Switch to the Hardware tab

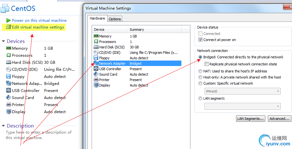click(97, 18)
